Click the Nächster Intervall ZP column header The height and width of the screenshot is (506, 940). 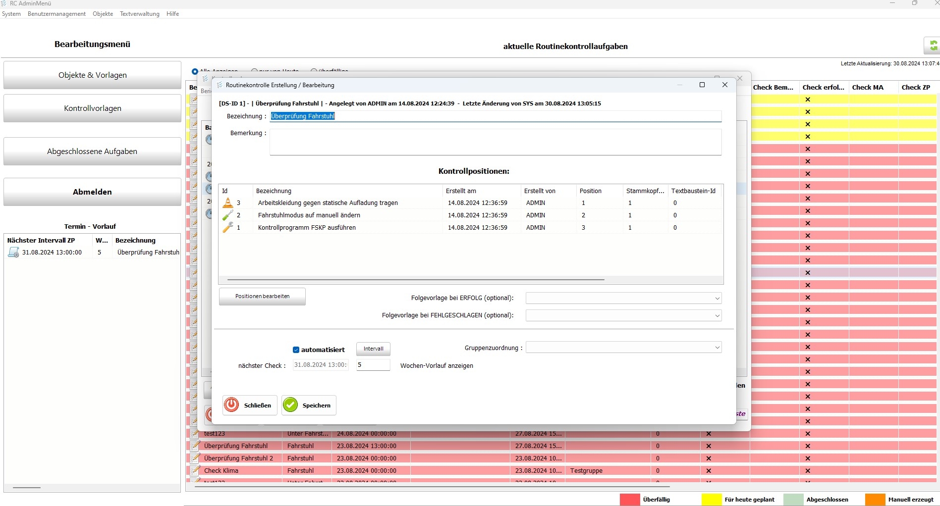pyautogui.click(x=49, y=240)
